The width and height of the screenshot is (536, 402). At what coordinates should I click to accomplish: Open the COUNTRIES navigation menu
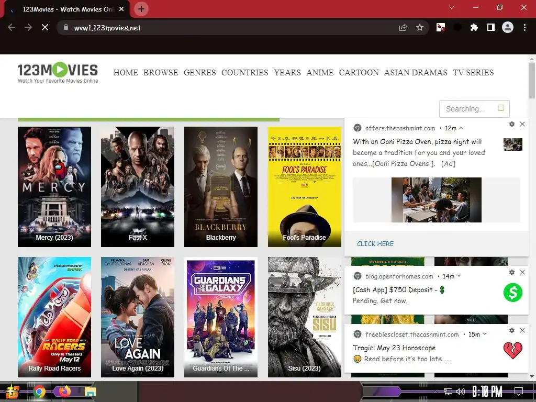click(245, 72)
